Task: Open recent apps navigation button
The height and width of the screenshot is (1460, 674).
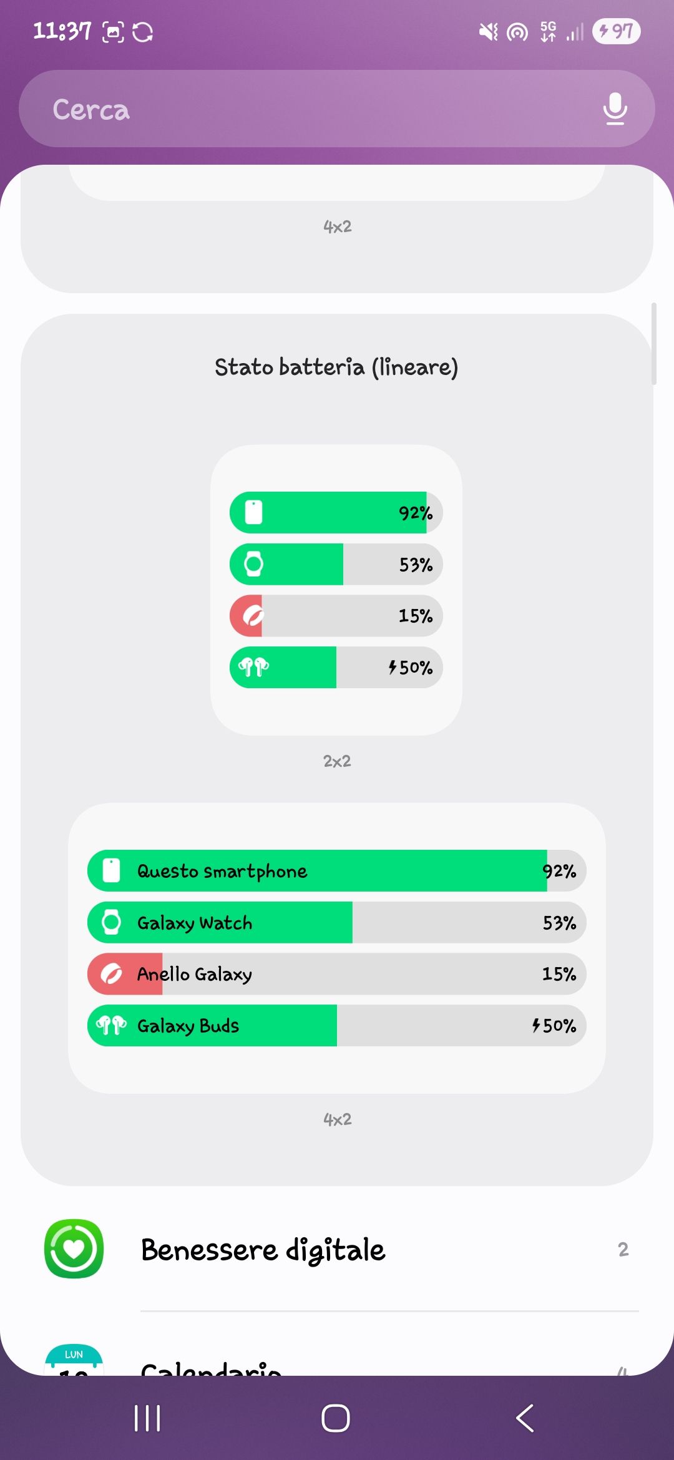Action: click(147, 1418)
